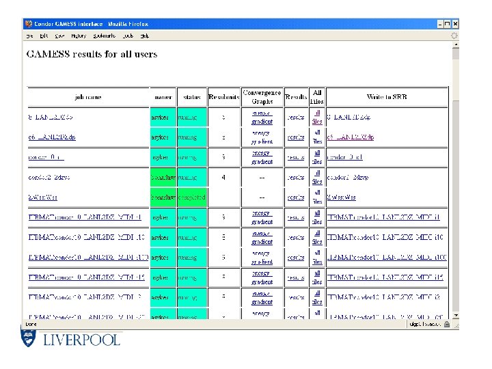Screen dimensions: 492x369
Task: Click the 'Resubmits' column header
Action: [x=223, y=97]
